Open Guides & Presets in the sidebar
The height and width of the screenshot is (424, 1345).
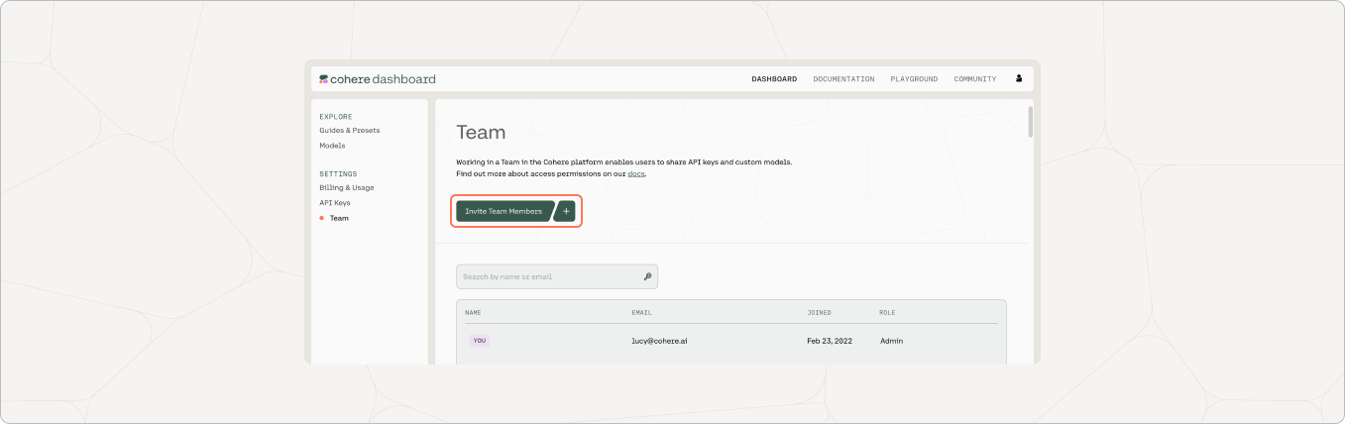click(x=349, y=131)
